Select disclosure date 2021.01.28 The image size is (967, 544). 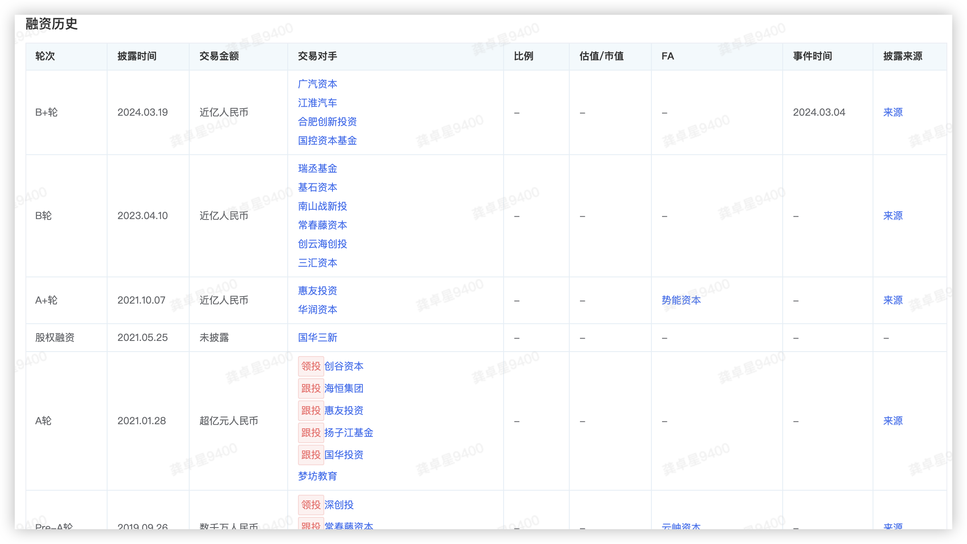[142, 421]
